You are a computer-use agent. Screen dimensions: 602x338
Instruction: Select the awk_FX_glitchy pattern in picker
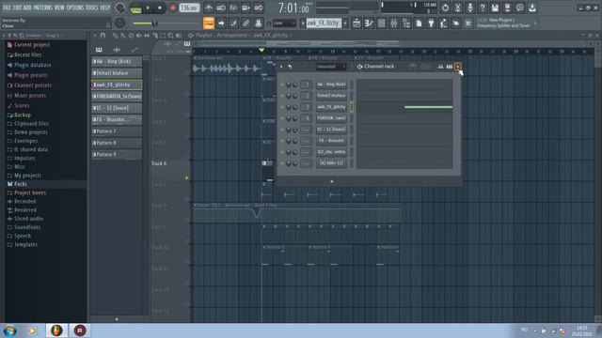pos(117,84)
